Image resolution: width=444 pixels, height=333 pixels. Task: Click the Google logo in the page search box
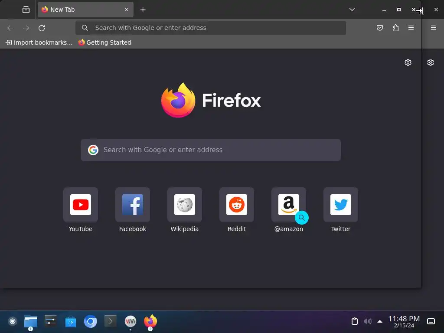[93, 150]
